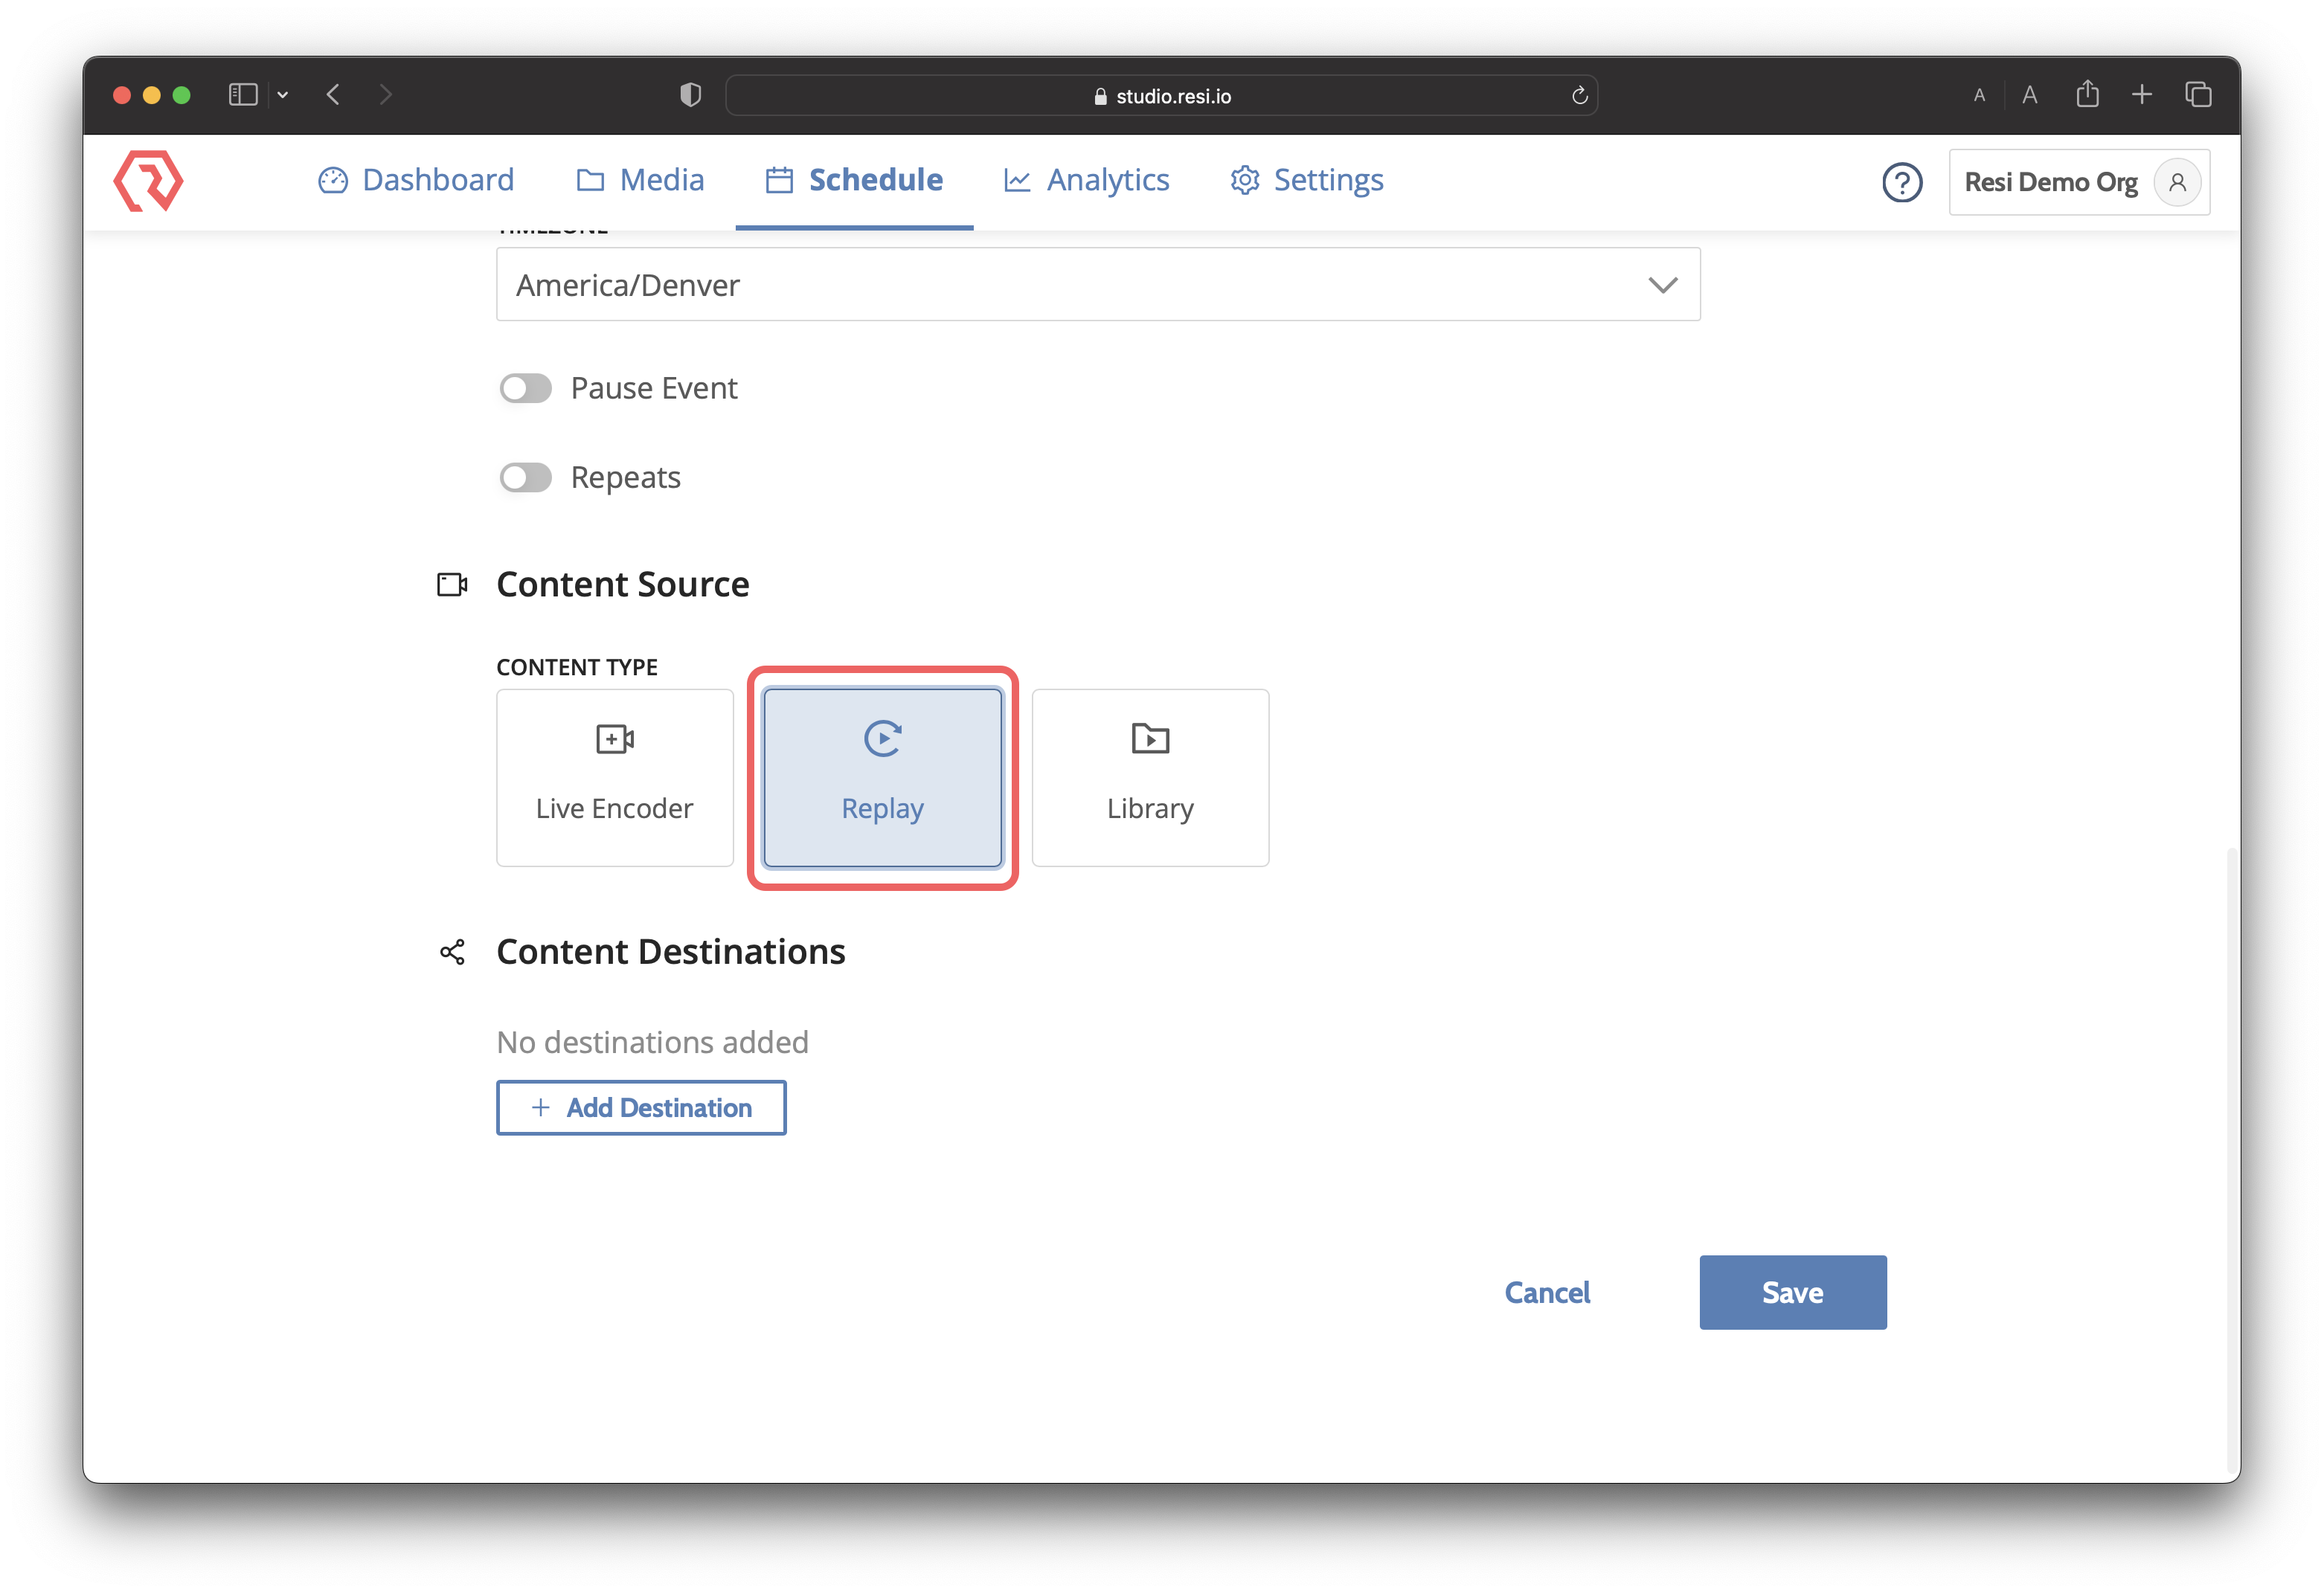Go to the Dashboard tab
The width and height of the screenshot is (2324, 1593).
pyautogui.click(x=416, y=180)
